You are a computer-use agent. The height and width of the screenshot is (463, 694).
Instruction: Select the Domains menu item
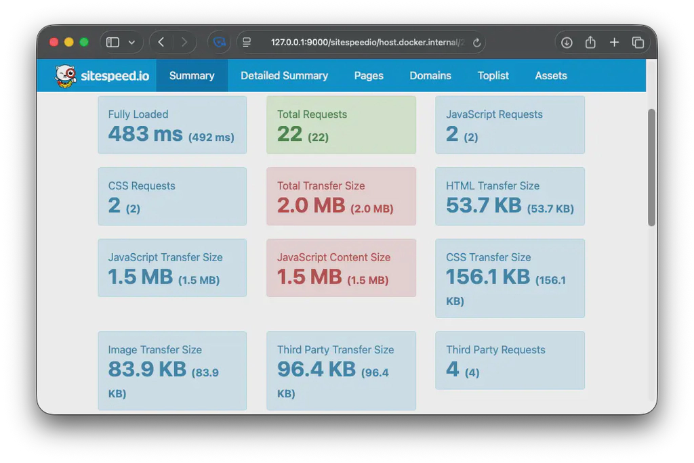click(430, 75)
